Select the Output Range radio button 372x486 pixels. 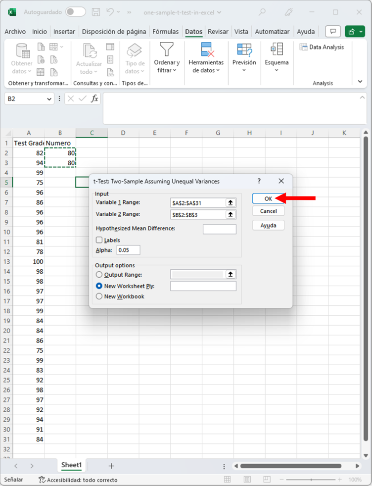click(99, 275)
